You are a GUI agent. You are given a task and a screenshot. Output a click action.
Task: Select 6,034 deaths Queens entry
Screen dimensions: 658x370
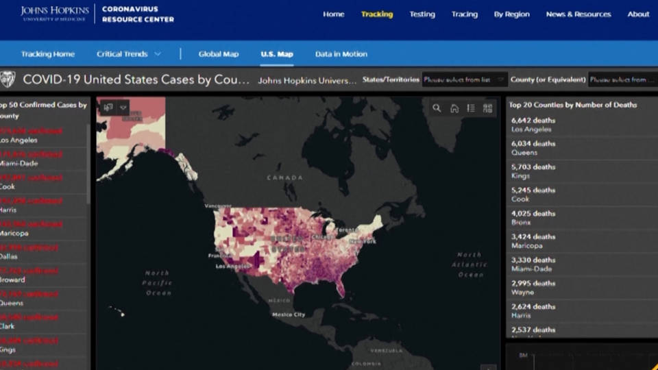tap(582, 148)
